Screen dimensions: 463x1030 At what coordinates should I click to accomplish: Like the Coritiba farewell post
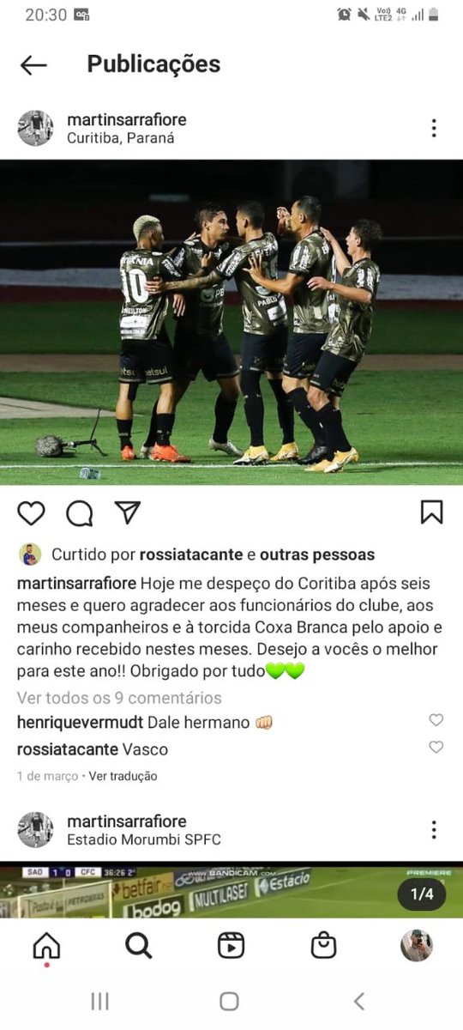click(32, 512)
